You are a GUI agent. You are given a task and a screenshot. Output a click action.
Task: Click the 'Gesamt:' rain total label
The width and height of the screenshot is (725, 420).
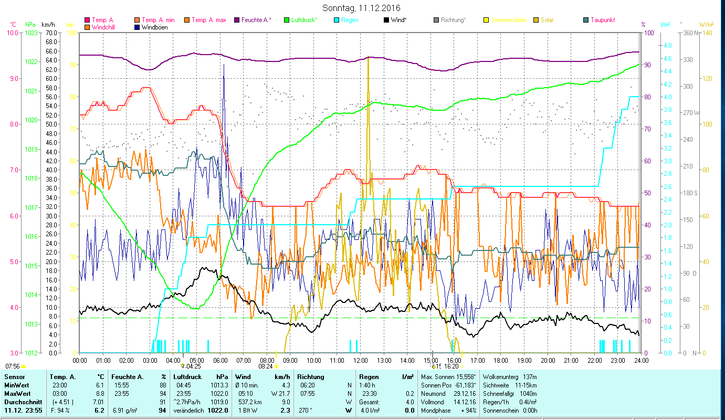coord(369,402)
